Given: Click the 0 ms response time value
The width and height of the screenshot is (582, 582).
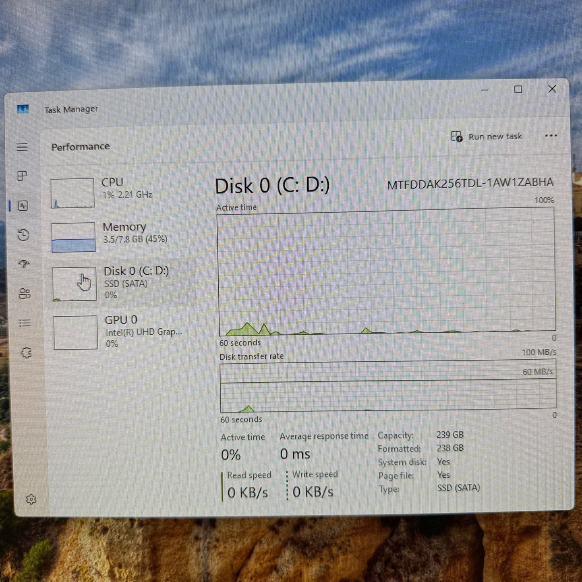Looking at the screenshot, I should pos(295,454).
